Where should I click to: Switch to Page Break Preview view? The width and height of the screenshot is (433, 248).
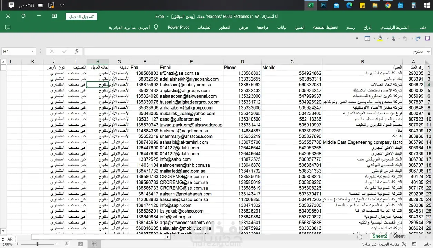pyautogui.click(x=67, y=244)
